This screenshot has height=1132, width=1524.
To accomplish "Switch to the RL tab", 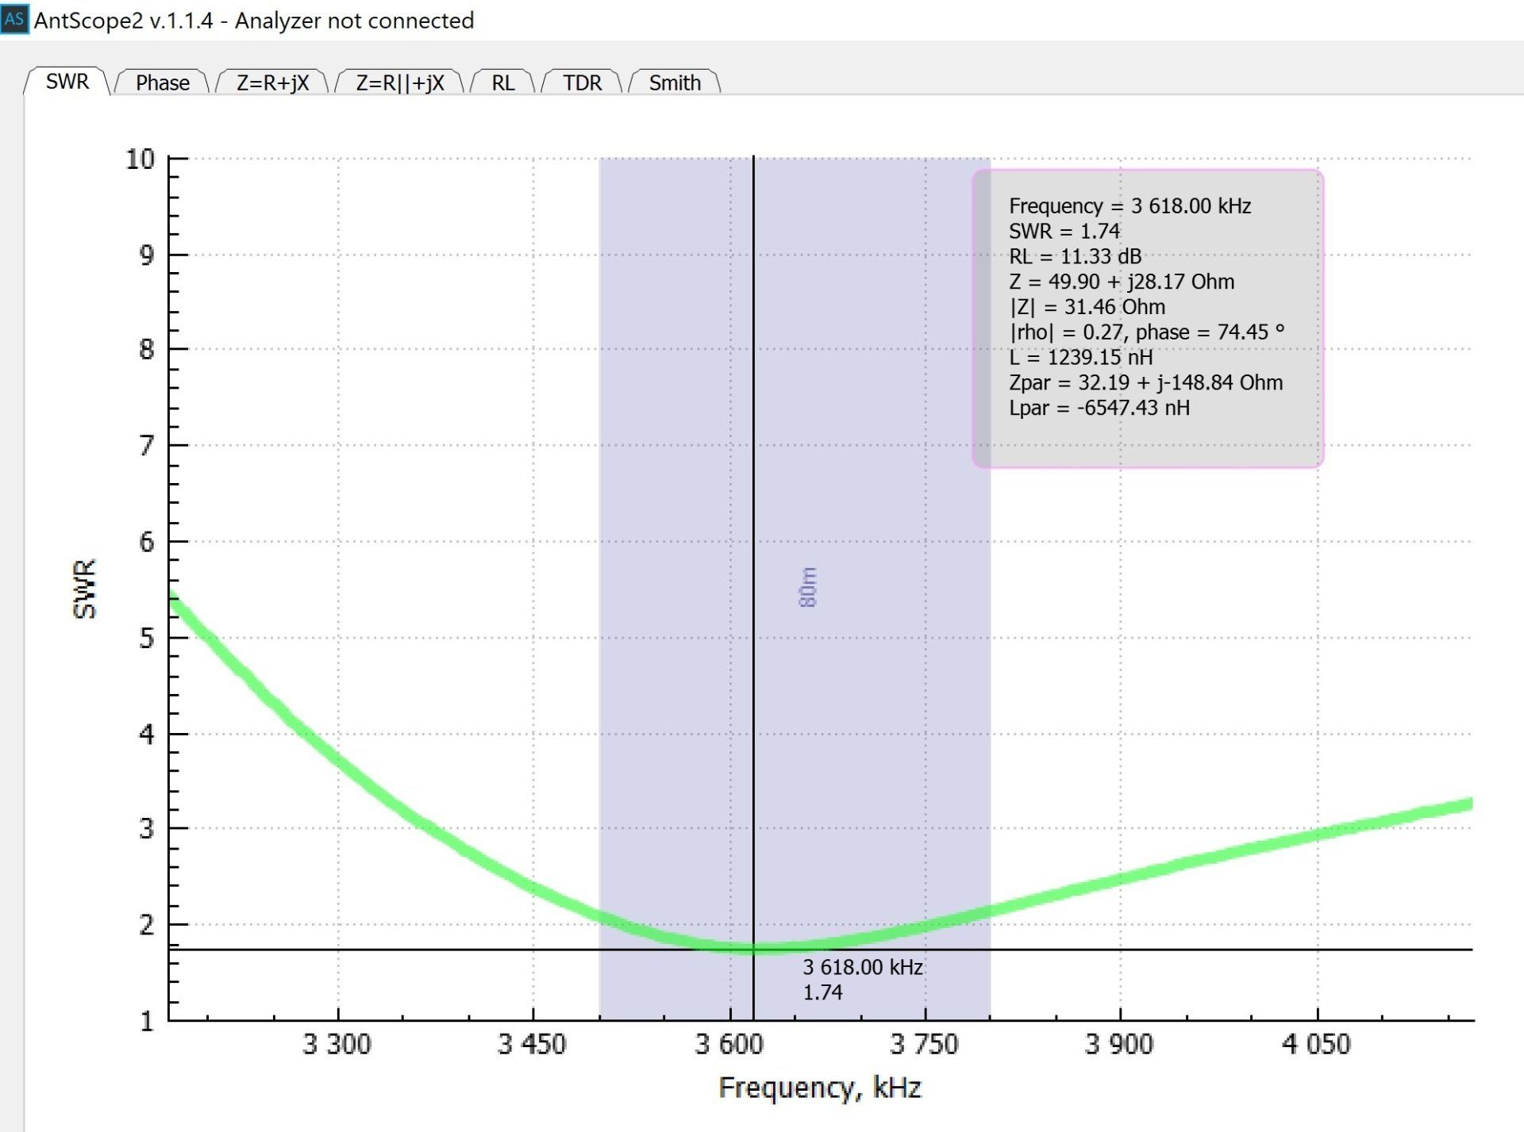I will click(x=502, y=83).
